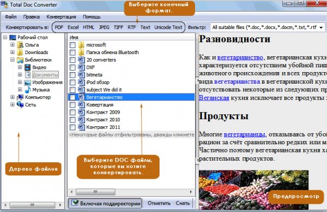Check the 20 converters file checkbox
Screen dimensions: 327x212
[72, 60]
